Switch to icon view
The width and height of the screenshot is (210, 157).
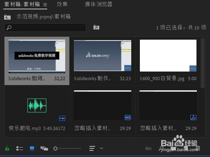click(32, 148)
